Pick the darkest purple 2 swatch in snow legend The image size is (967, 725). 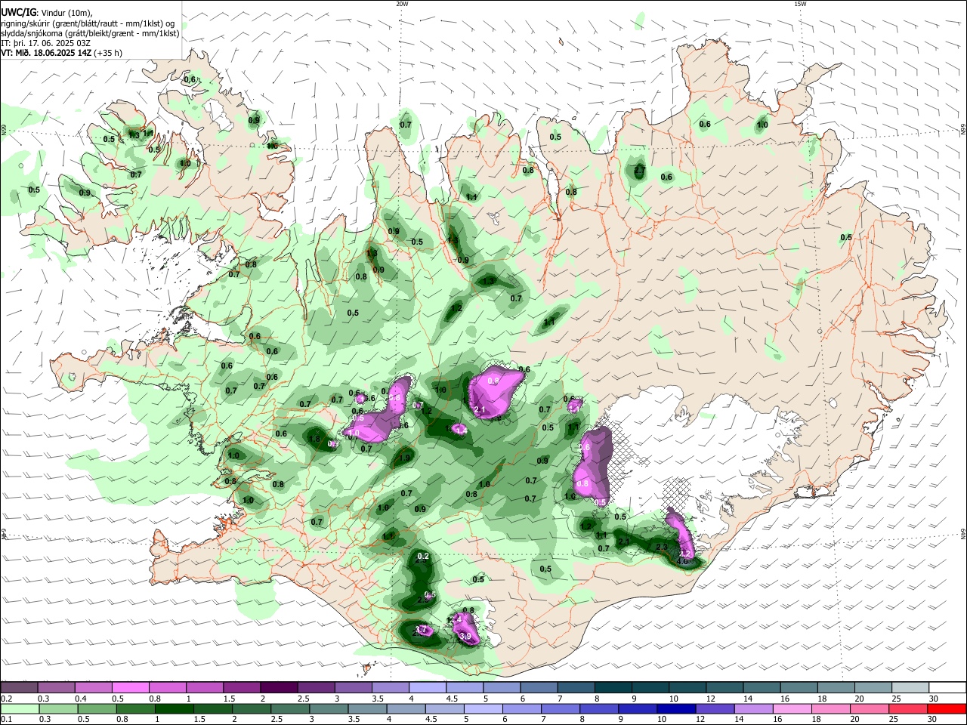click(279, 688)
